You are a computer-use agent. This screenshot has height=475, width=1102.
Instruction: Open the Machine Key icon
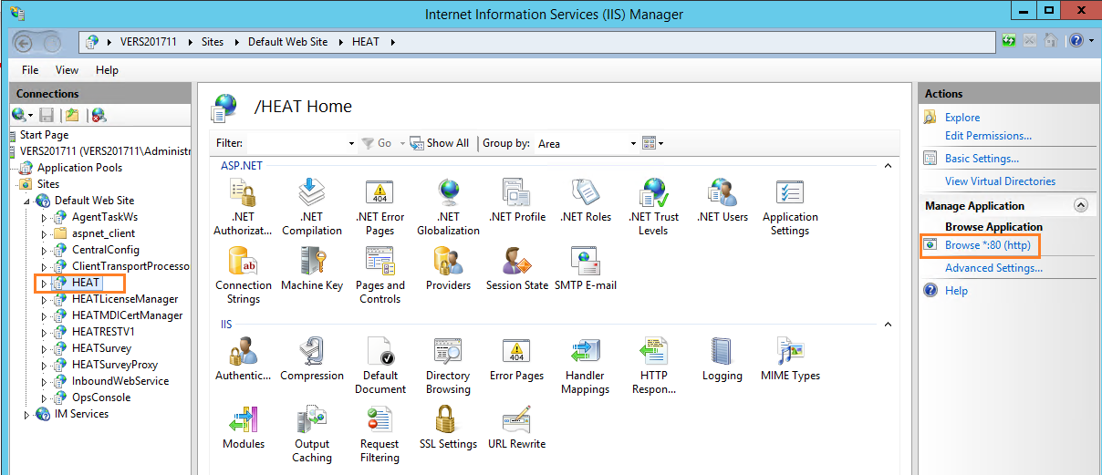(312, 263)
